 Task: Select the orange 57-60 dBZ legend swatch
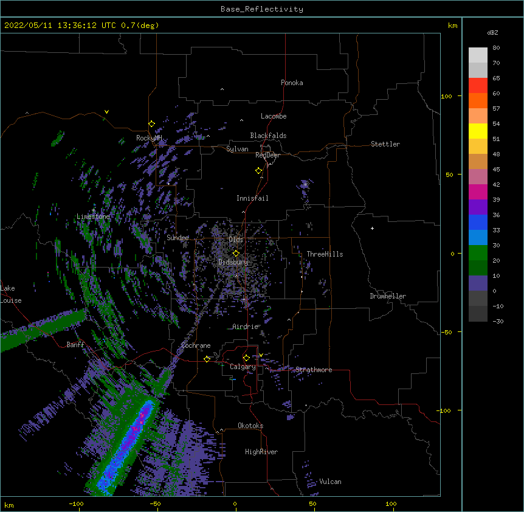478,100
